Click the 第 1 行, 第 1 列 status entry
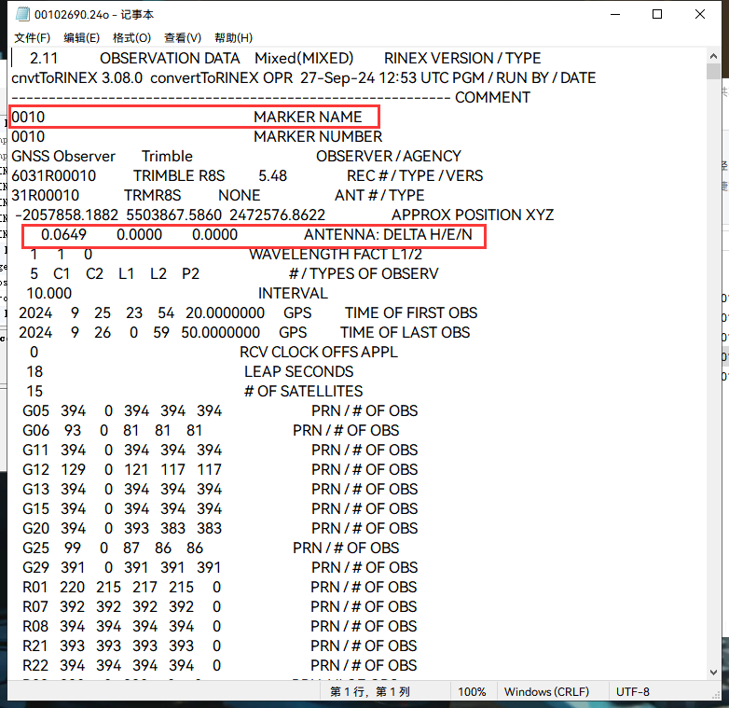This screenshot has width=729, height=708. [369, 692]
